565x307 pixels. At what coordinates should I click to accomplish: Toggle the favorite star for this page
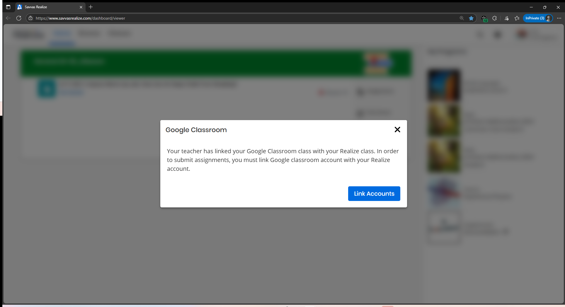click(471, 18)
